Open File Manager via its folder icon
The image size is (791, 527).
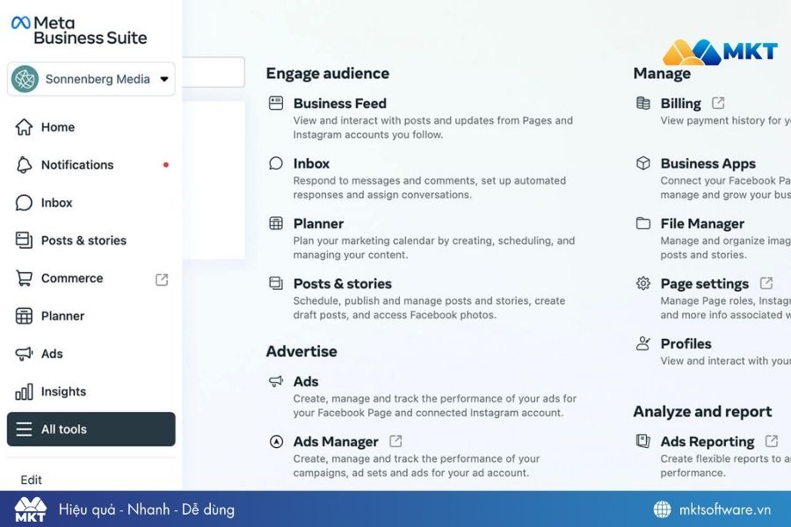[x=642, y=223]
